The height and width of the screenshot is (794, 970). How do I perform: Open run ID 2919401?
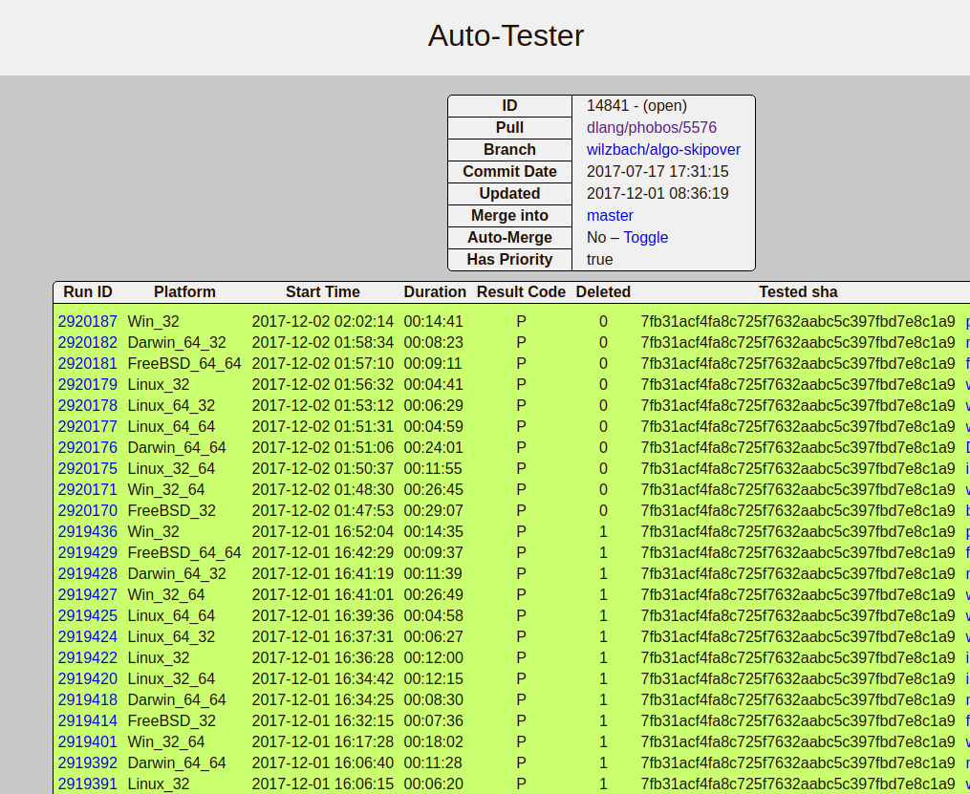point(88,742)
